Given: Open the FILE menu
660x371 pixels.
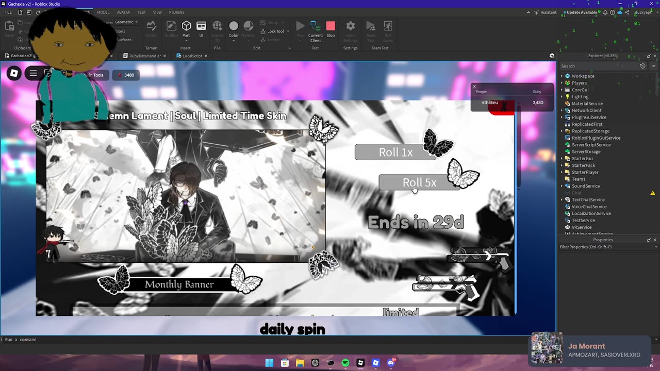Looking at the screenshot, I should tap(8, 12).
